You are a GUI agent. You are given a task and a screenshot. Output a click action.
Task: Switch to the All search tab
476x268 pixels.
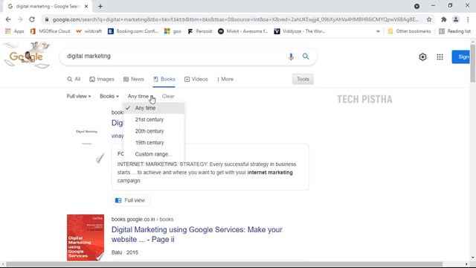74,79
